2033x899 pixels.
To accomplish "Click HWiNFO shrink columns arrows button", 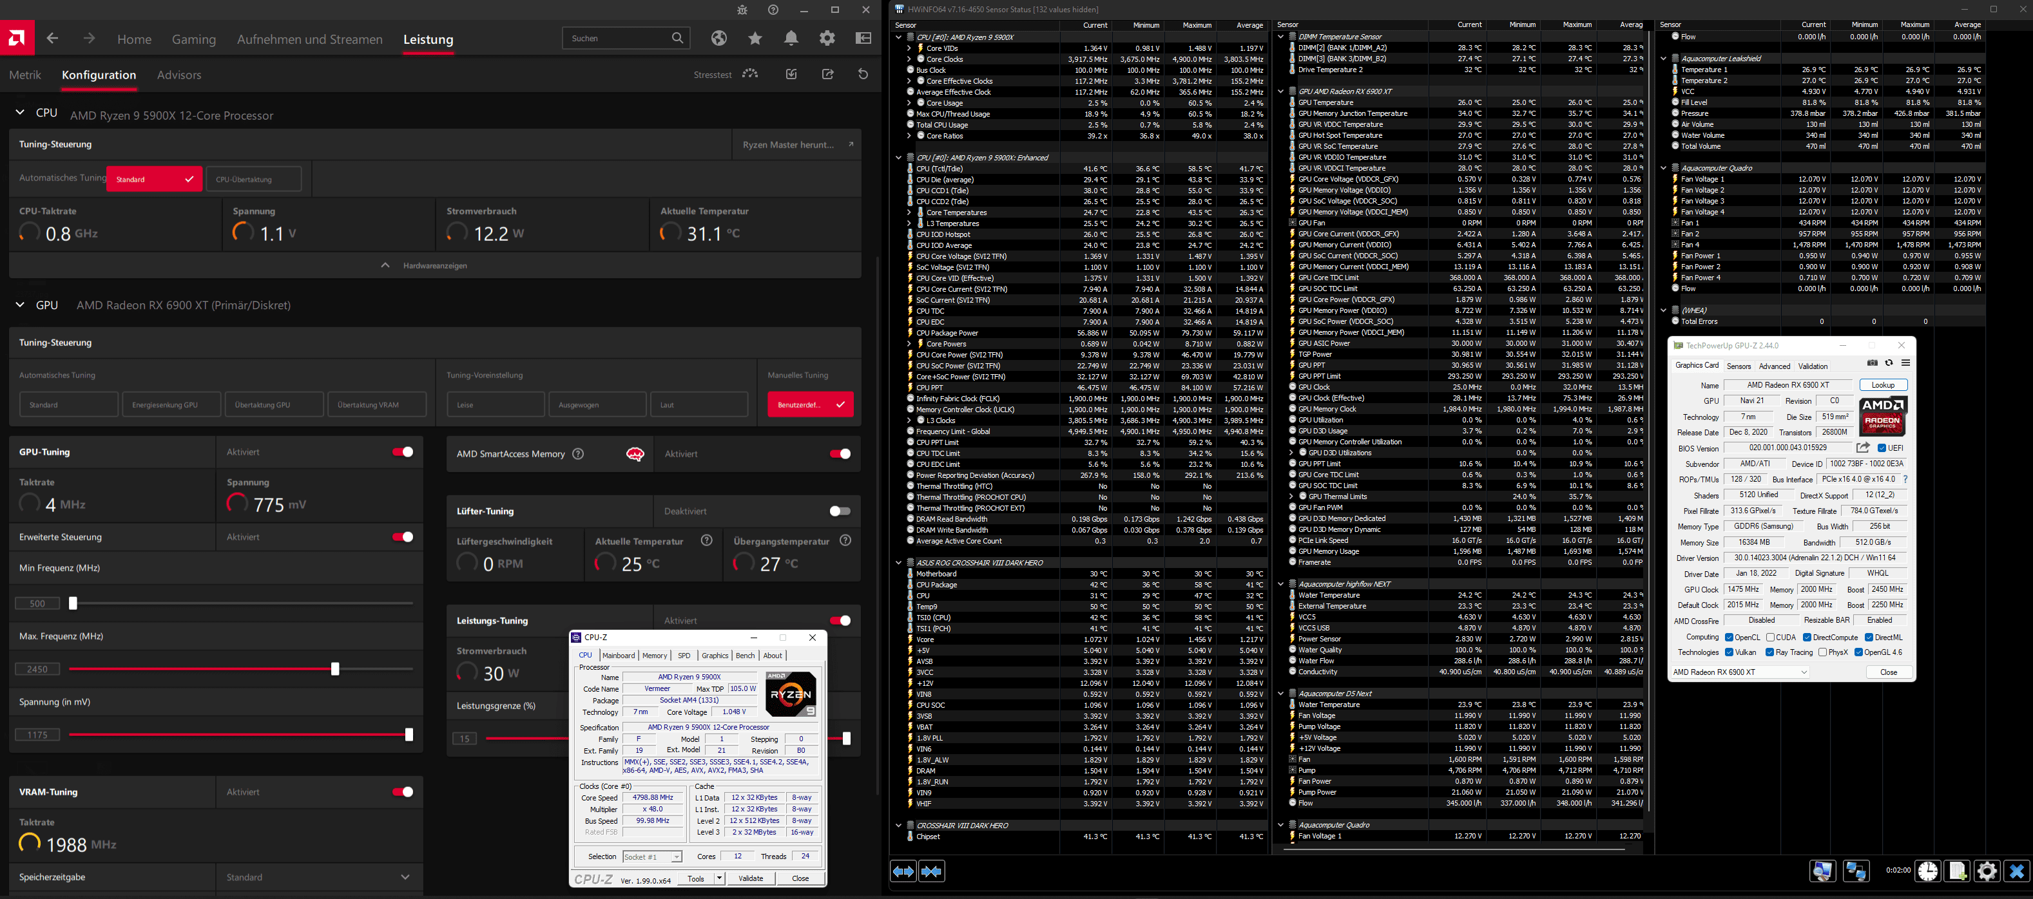I will [931, 871].
